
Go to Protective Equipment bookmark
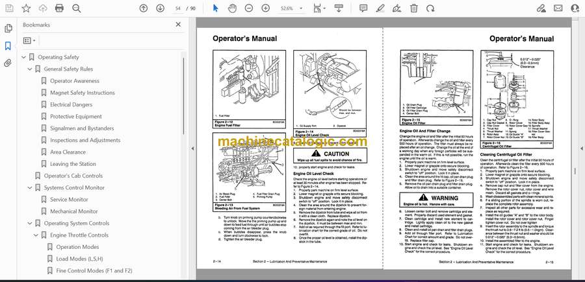point(76,117)
